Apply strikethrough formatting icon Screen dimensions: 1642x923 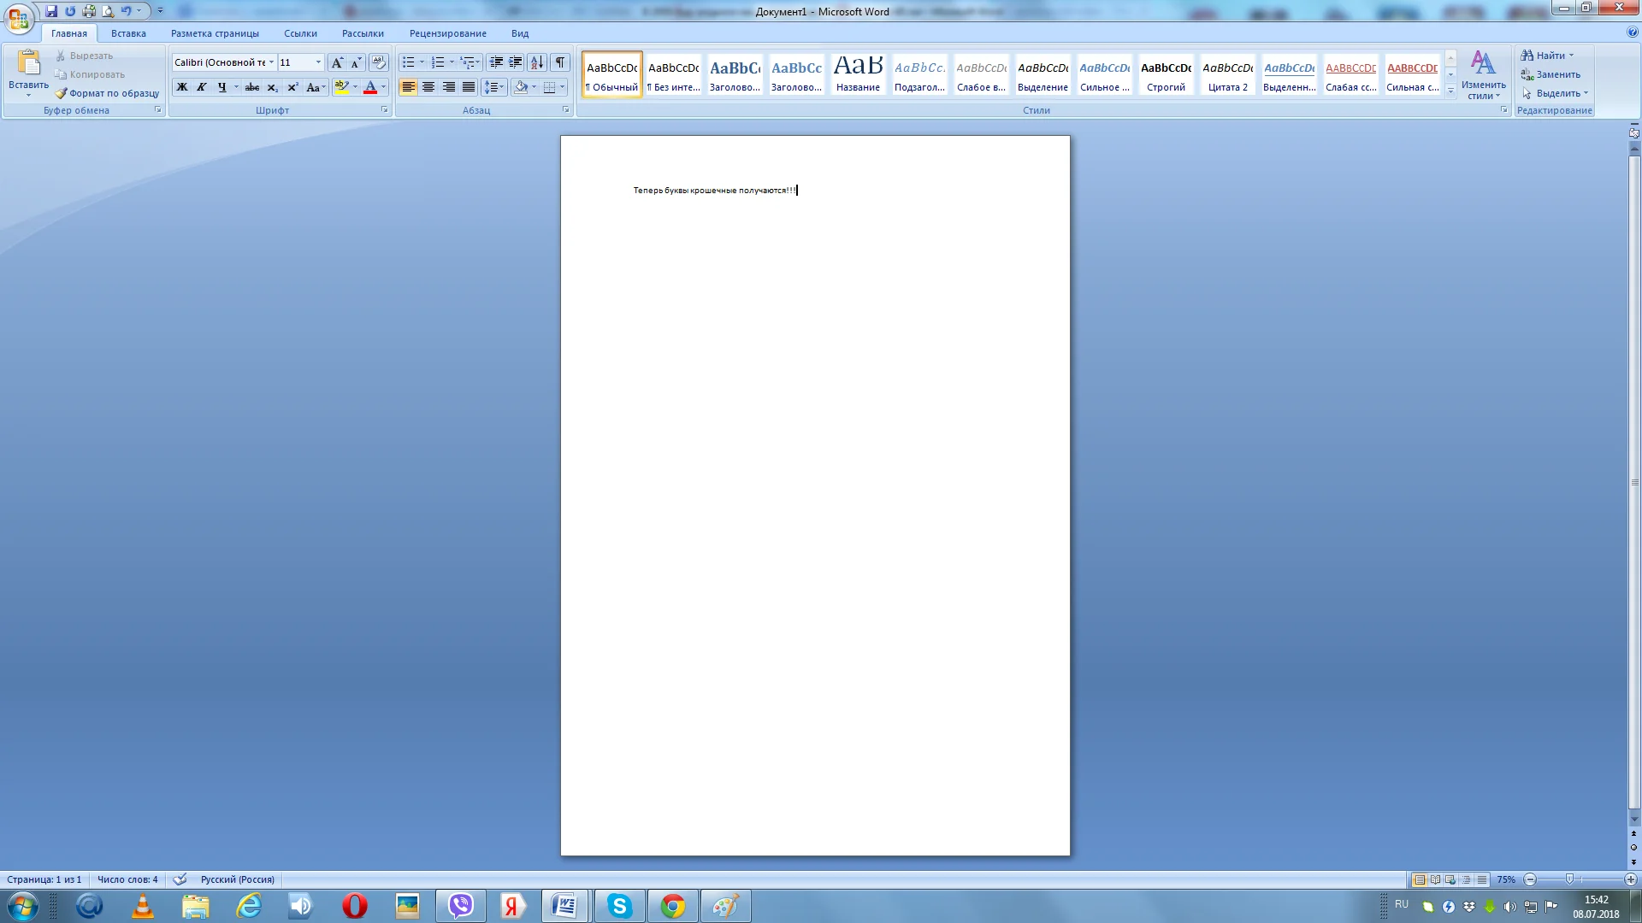point(252,87)
